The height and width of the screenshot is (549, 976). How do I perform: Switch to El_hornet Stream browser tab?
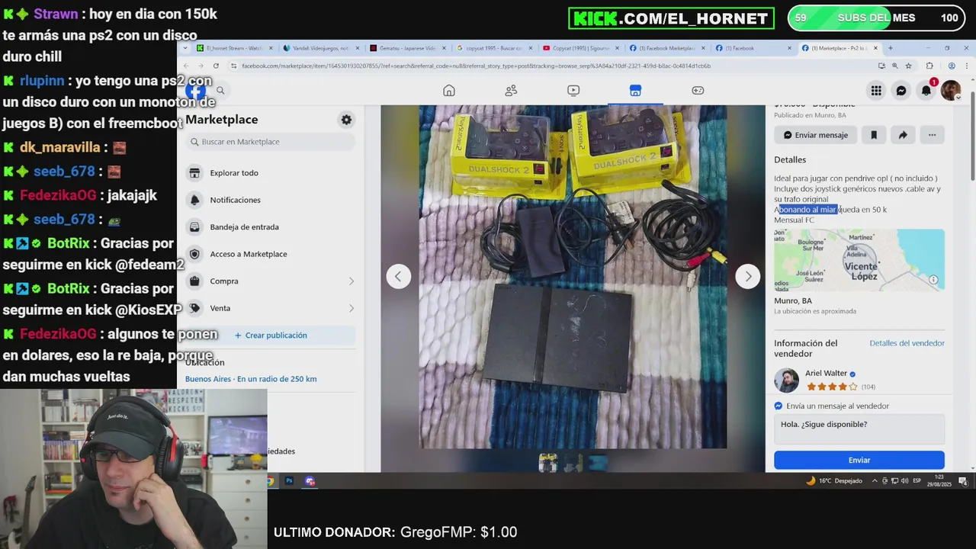[x=233, y=48]
